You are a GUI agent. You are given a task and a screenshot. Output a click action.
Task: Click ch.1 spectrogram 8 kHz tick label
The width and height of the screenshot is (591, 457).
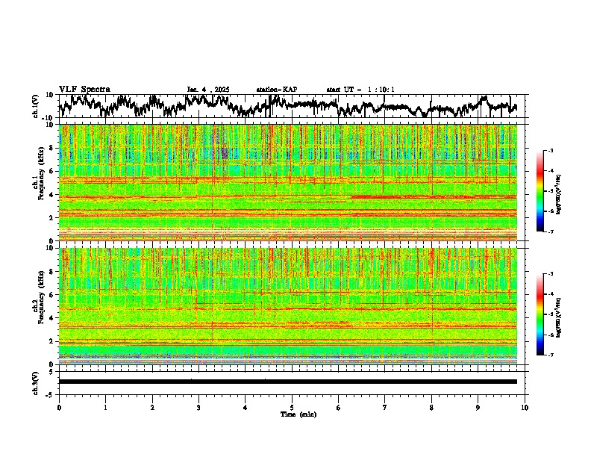53,148
